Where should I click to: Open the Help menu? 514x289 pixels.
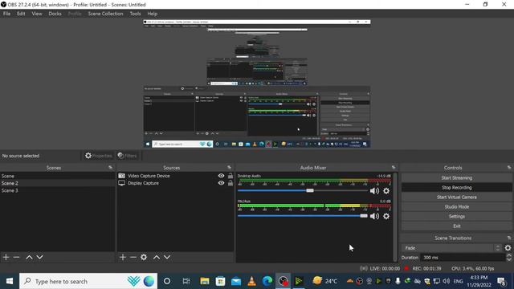(152, 14)
